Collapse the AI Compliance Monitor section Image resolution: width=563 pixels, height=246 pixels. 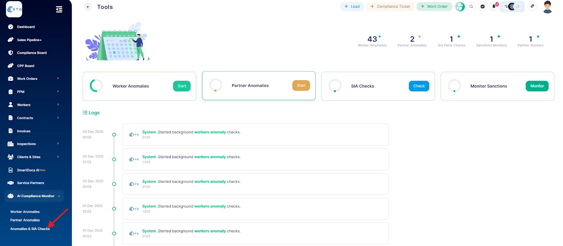(x=59, y=196)
